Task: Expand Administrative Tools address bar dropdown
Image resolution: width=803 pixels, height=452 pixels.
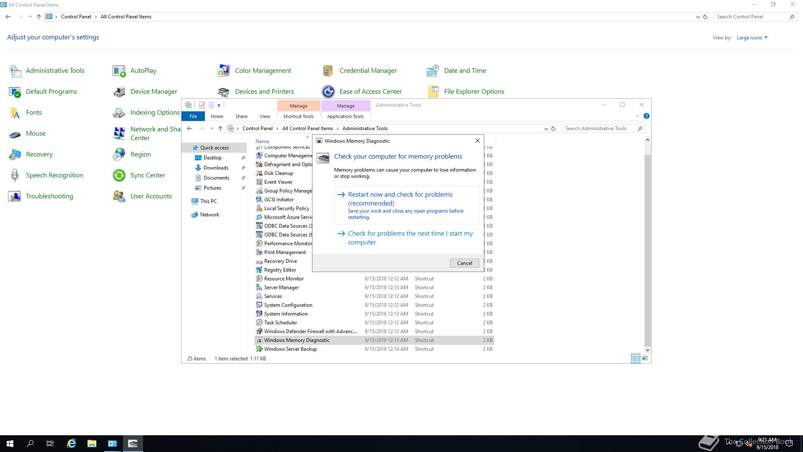Action: point(546,129)
